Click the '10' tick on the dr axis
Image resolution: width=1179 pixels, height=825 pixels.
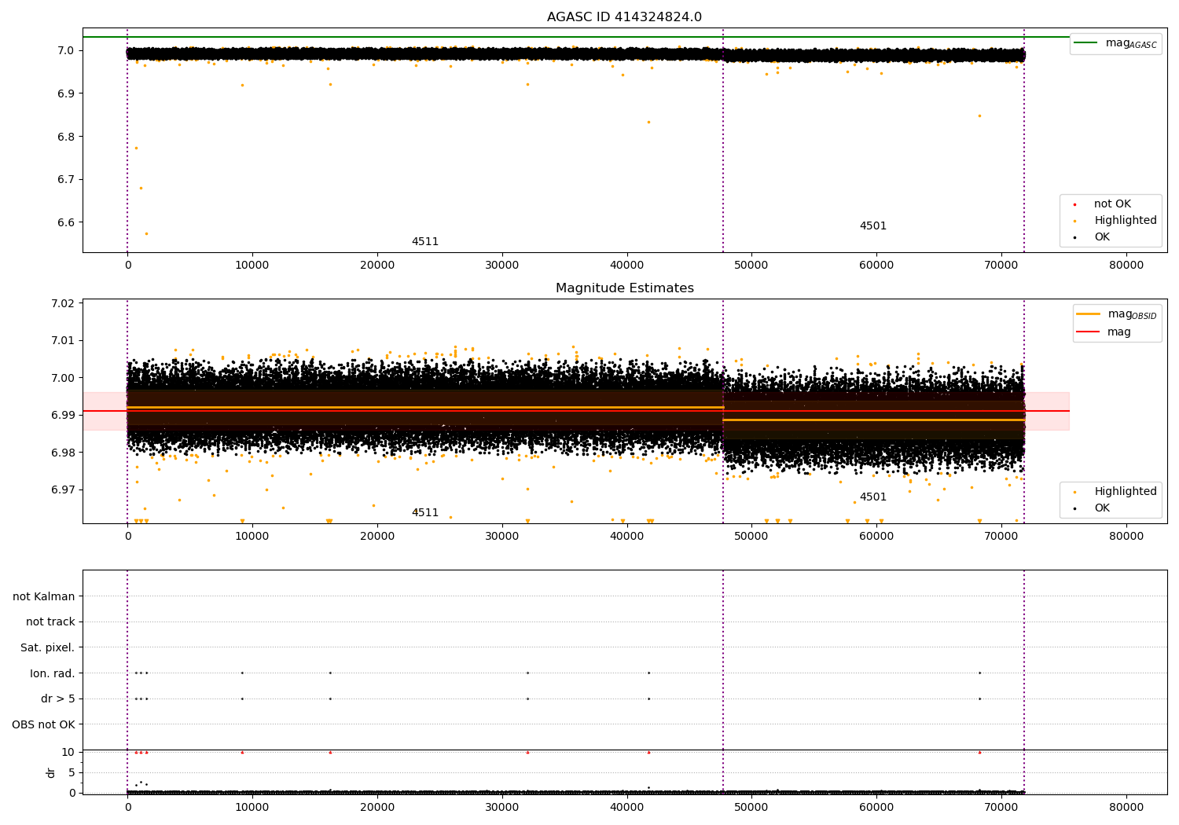(x=68, y=753)
